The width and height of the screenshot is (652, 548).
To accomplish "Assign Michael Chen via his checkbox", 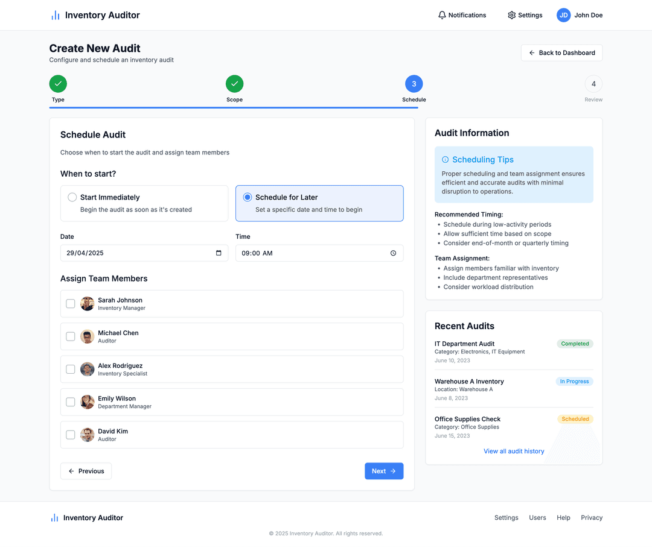I will click(71, 336).
